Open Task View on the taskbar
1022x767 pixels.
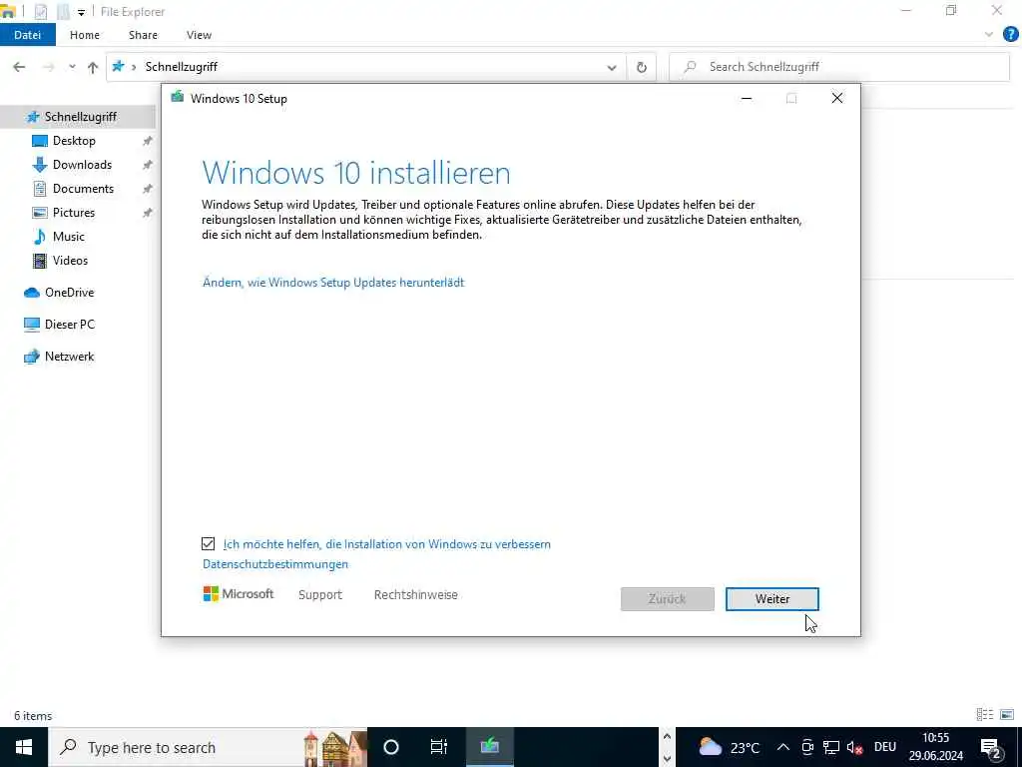point(439,747)
